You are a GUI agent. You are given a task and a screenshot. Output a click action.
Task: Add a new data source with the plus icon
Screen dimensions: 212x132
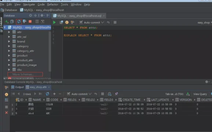(6, 22)
